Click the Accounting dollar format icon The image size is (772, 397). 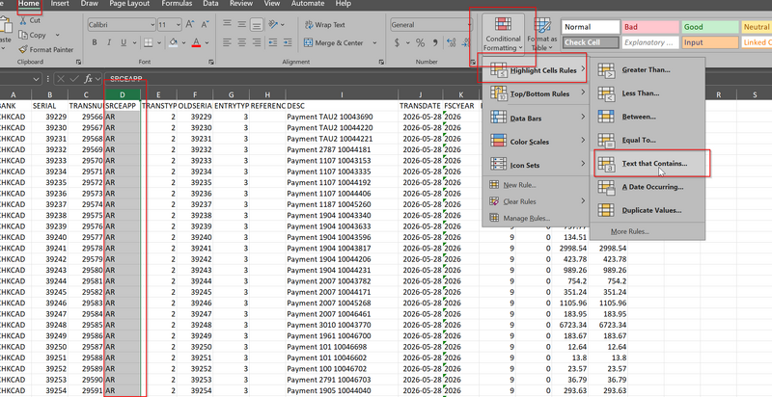click(397, 42)
